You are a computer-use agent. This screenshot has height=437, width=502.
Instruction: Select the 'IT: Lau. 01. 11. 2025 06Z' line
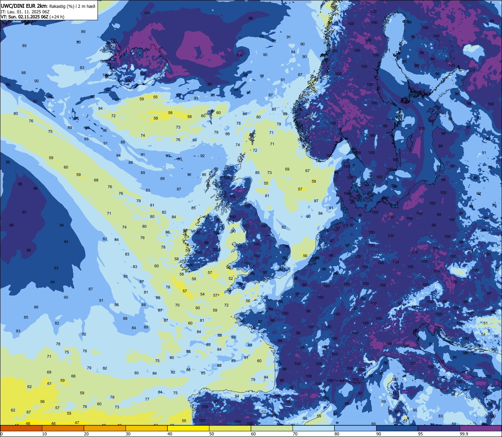25,11
